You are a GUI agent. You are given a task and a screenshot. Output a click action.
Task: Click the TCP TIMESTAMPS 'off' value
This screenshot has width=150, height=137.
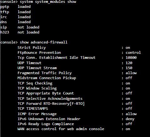point(129,109)
